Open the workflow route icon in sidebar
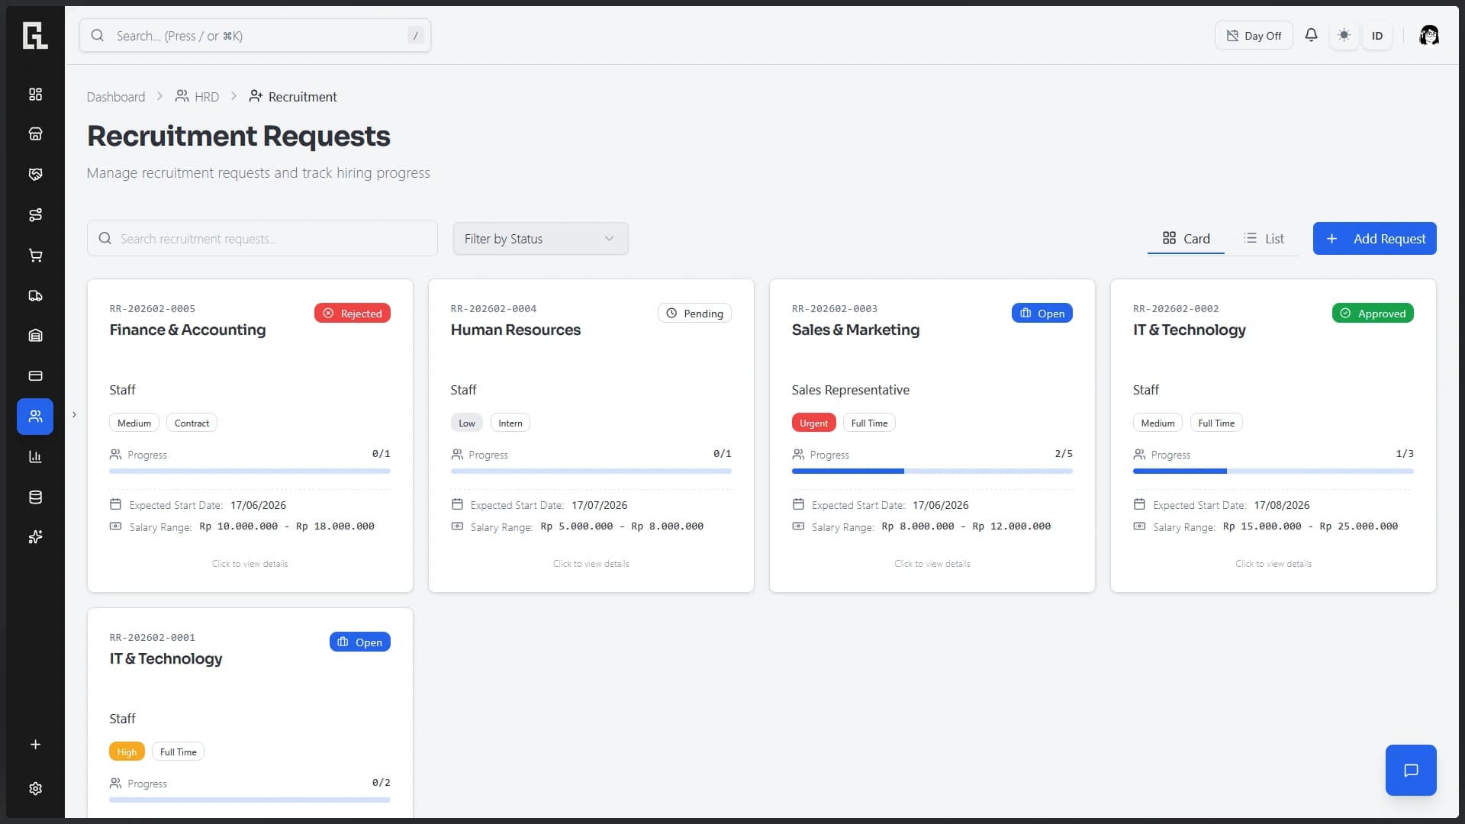Viewport: 1465px width, 824px height. [35, 214]
